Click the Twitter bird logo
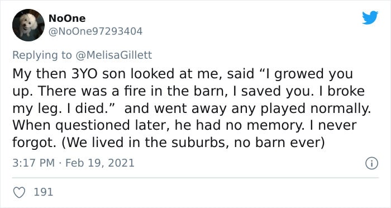Screen dimensions: 391x208 (x=370, y=17)
